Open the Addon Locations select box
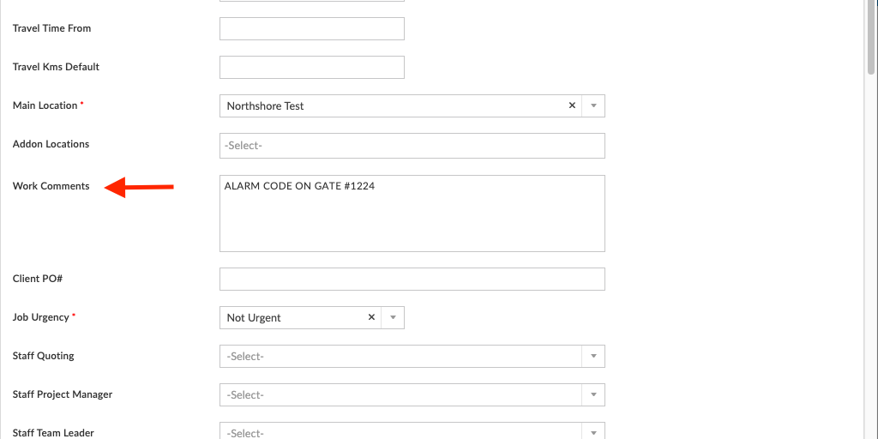Viewport: 878px width, 439px height. point(412,146)
